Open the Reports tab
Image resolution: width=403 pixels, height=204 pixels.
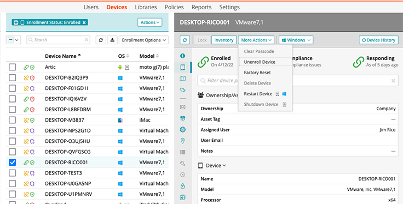pos(201,7)
